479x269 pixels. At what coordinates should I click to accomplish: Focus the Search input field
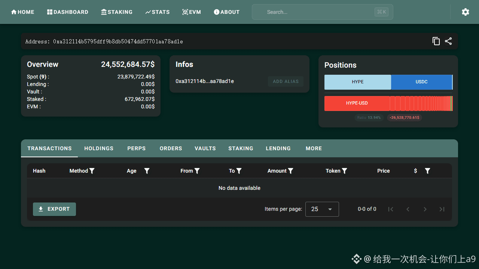tap(323, 12)
